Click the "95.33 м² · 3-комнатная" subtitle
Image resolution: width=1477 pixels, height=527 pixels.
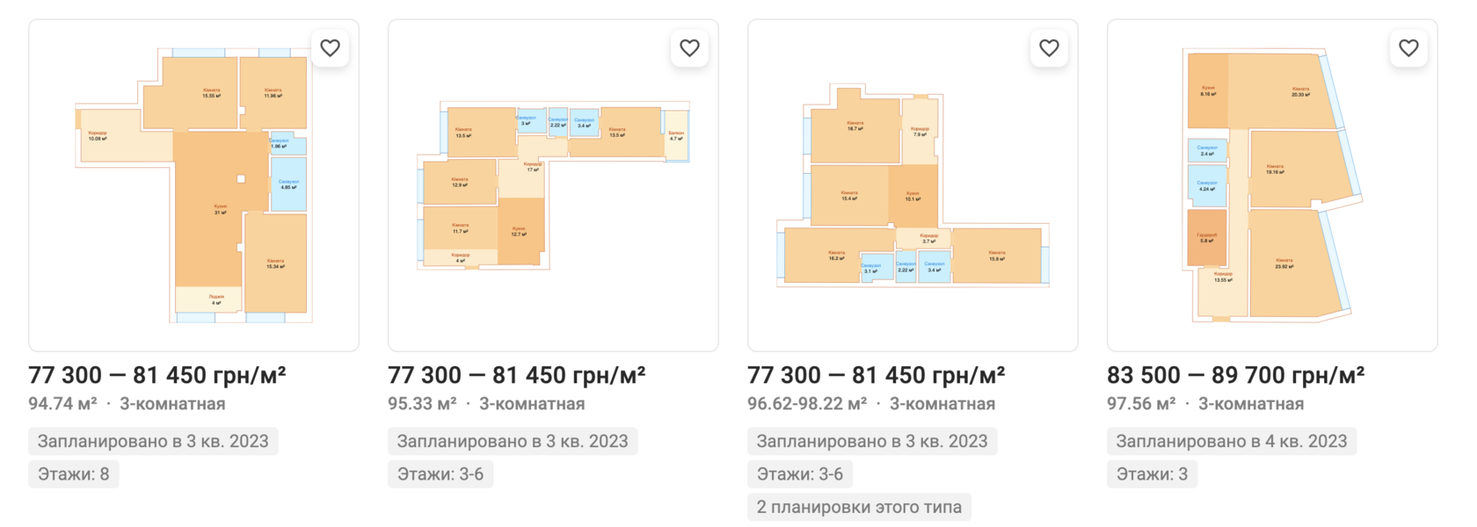486,404
